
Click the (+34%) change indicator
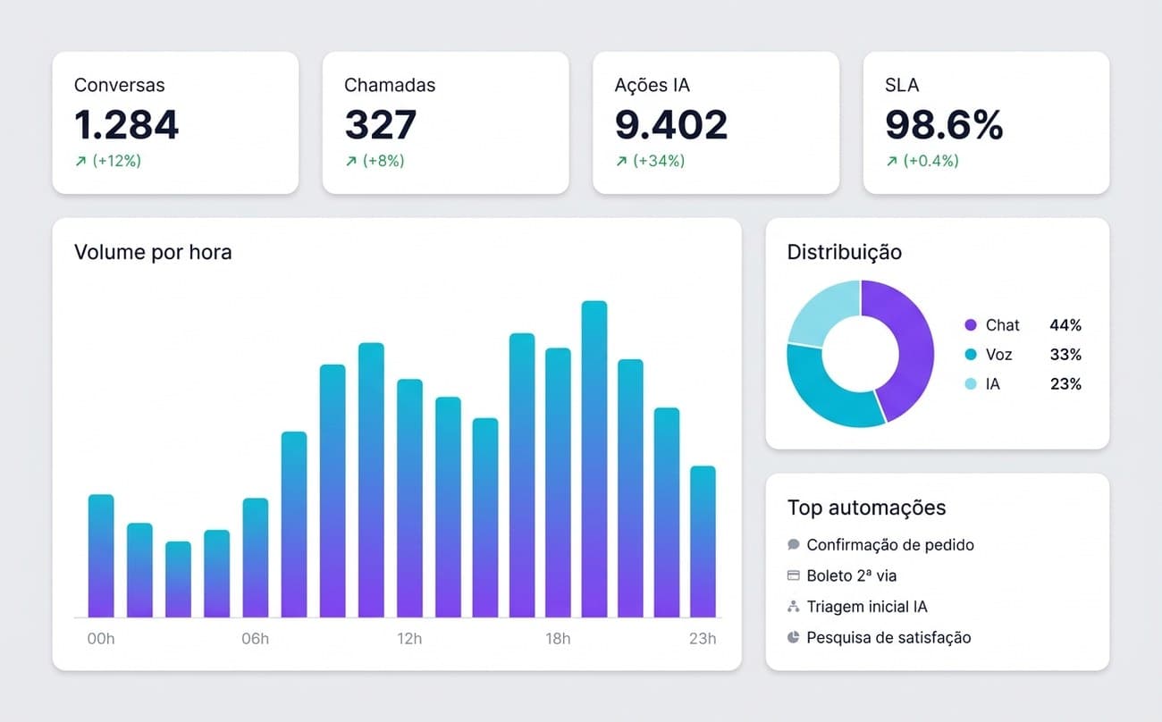tap(659, 161)
